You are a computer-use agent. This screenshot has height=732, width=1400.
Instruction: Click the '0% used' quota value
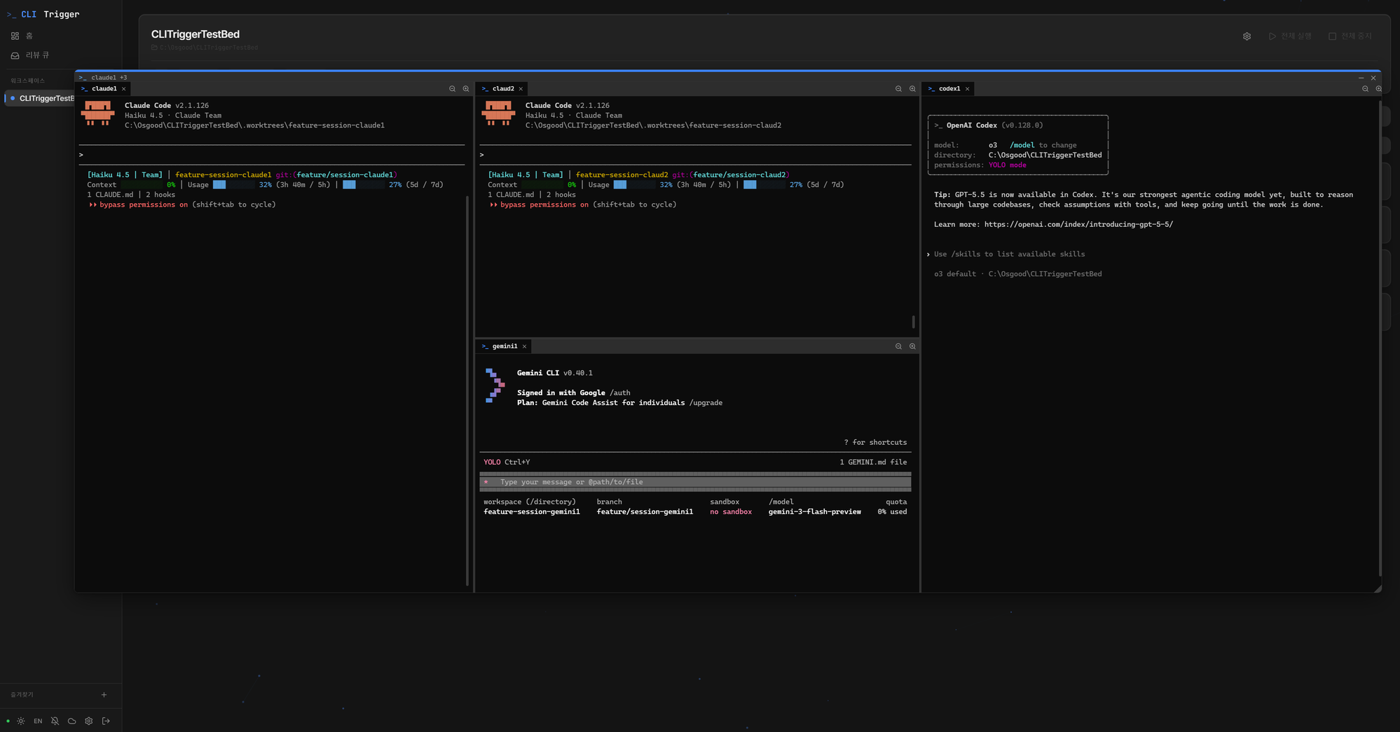(892, 512)
